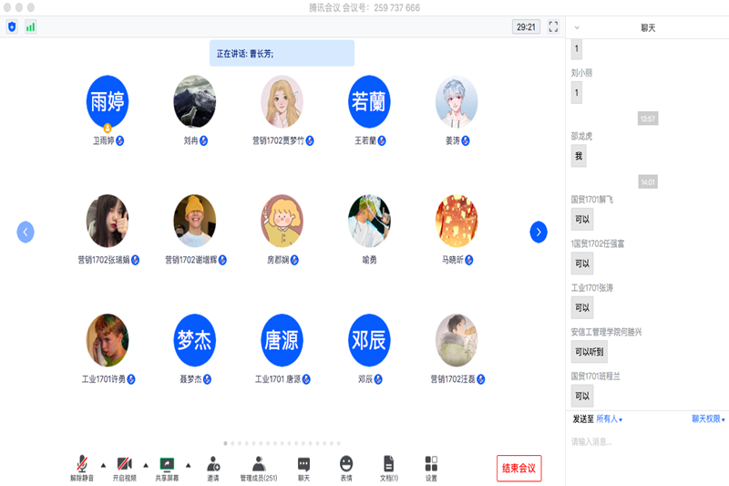Viewport: 729px width, 486px height.
Task: Click the red End Meeting button
Action: (519, 469)
